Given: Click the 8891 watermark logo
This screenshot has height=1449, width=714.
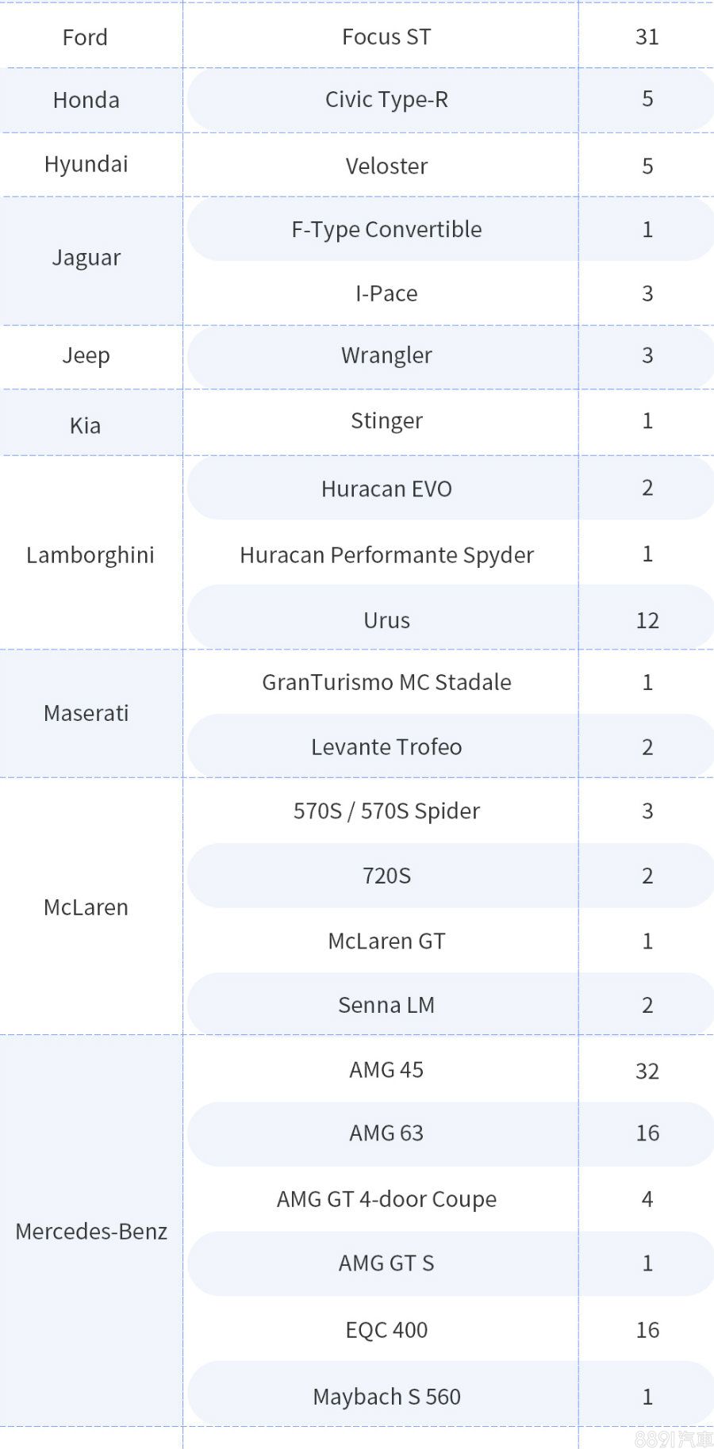Looking at the screenshot, I should pyautogui.click(x=674, y=1438).
